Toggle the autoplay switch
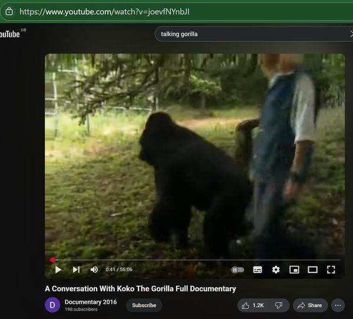Viewport: 353px width, 319px height. coord(237,269)
